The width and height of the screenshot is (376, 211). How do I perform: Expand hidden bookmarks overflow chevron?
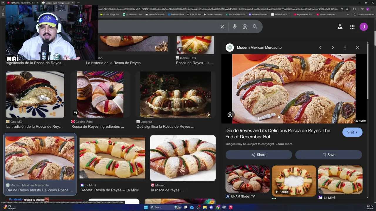348,14
